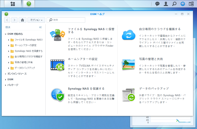The height and width of the screenshot is (129, 197).
Task: Open 写真の管理と共有 heading in content
Action: [151, 59]
